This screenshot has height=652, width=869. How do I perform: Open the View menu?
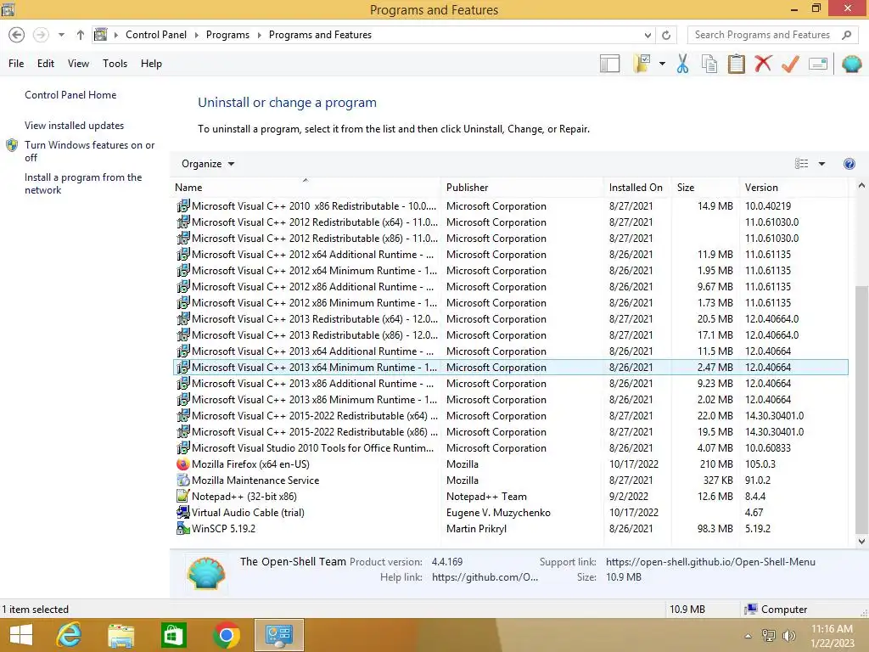point(78,64)
